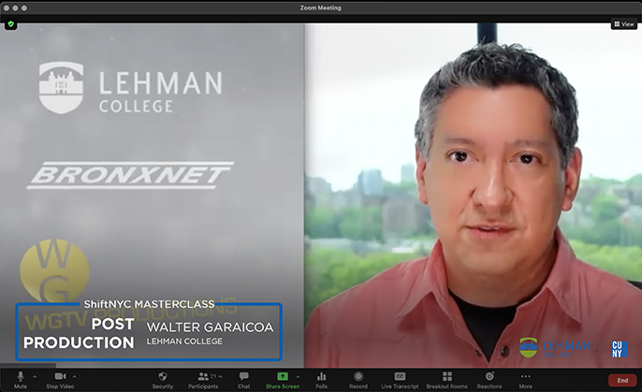The width and height of the screenshot is (642, 392).
Task: Stop the camera video
Action: [60, 380]
